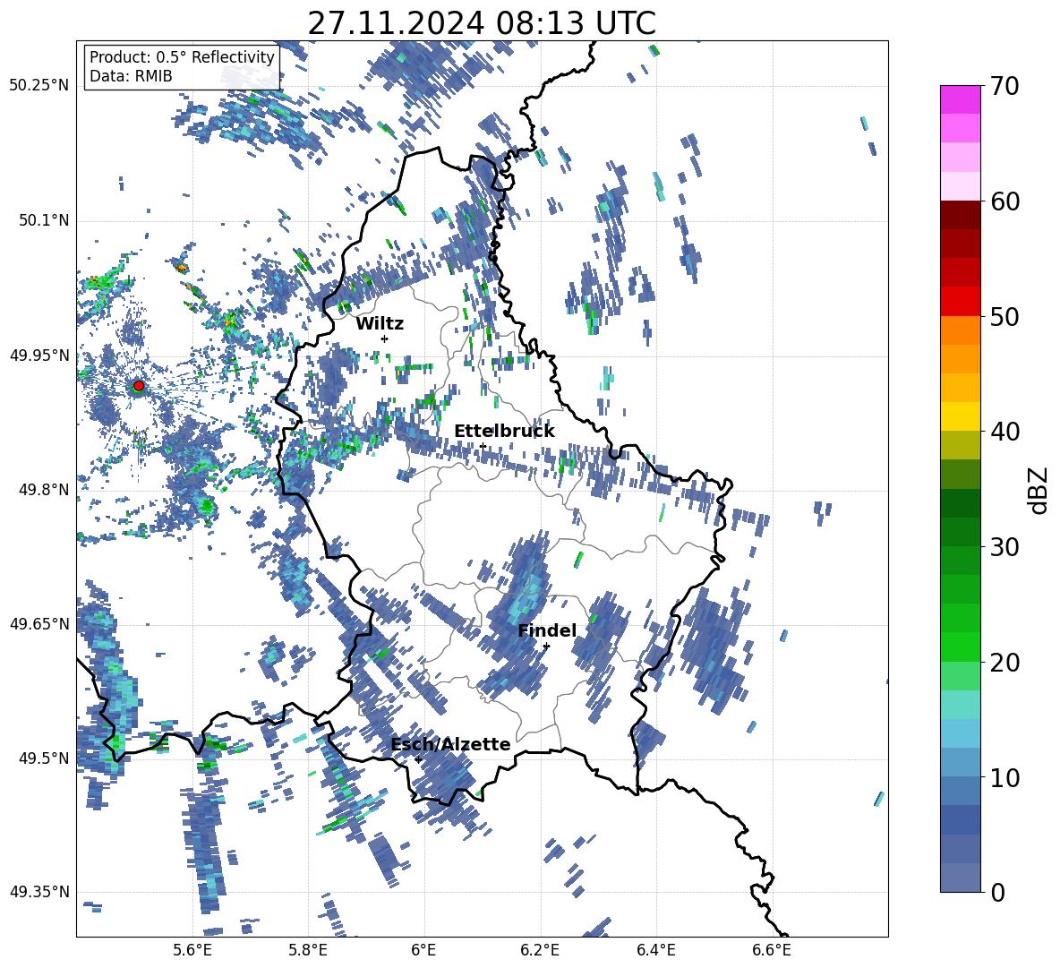Image resolution: width=1060 pixels, height=968 pixels.
Task: Click the colorbar tick label 40
Action: click(x=1005, y=432)
